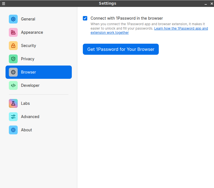Select the Developer label in sidebar
The image size is (214, 188).
(30, 85)
